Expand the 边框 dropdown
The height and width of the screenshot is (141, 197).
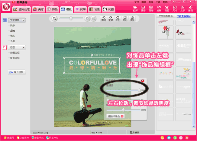click(x=17, y=47)
